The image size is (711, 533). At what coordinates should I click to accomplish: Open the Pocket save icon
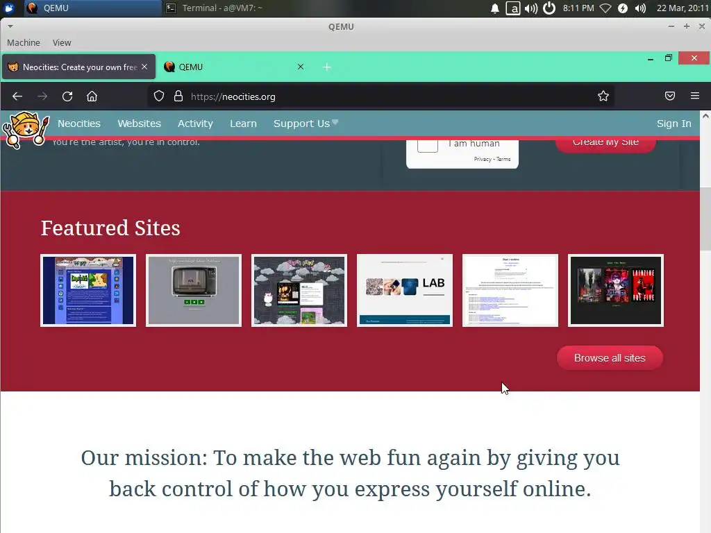pos(670,96)
